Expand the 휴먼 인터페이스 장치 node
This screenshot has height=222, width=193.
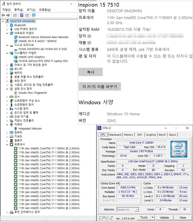pos(7,212)
